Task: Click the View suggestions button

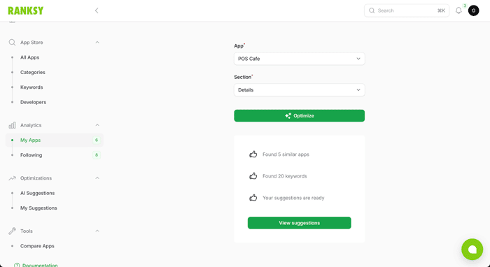Action: [x=300, y=223]
